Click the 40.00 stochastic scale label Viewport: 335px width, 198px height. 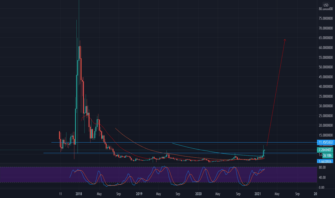pos(322,177)
